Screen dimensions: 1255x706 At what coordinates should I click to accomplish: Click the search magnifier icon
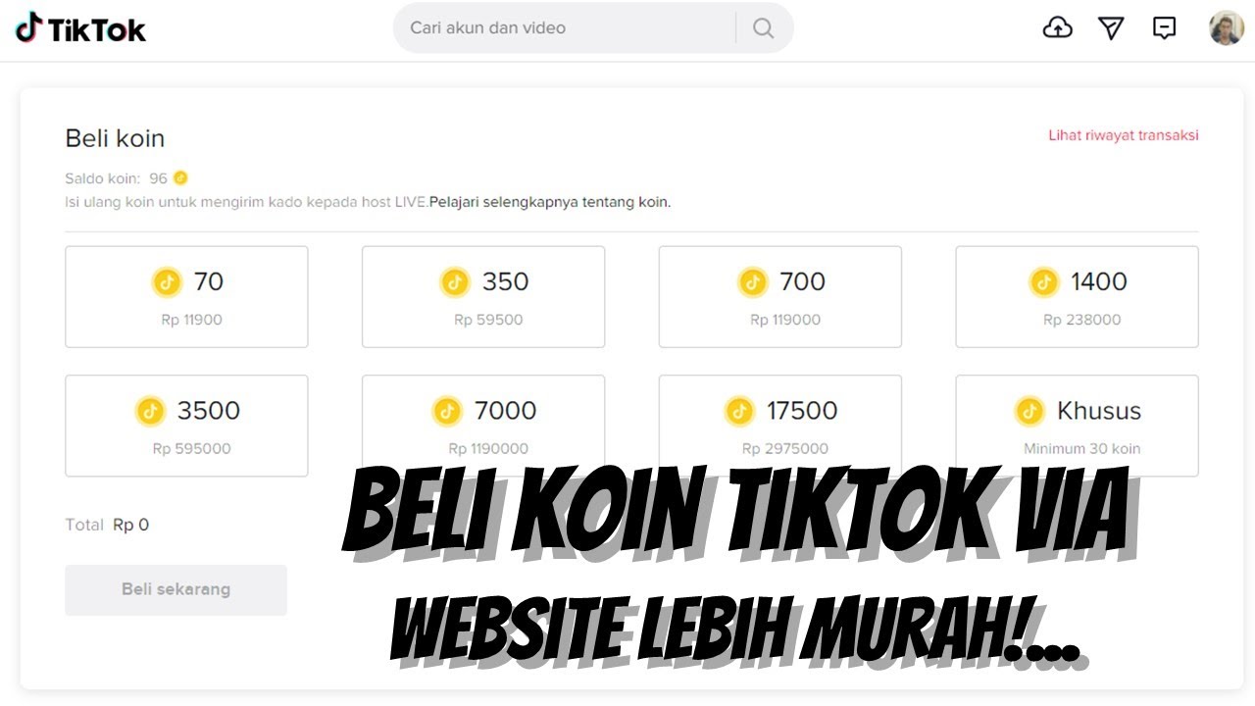tap(764, 28)
